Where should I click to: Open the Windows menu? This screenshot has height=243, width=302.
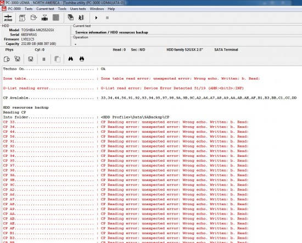pos(97,9)
